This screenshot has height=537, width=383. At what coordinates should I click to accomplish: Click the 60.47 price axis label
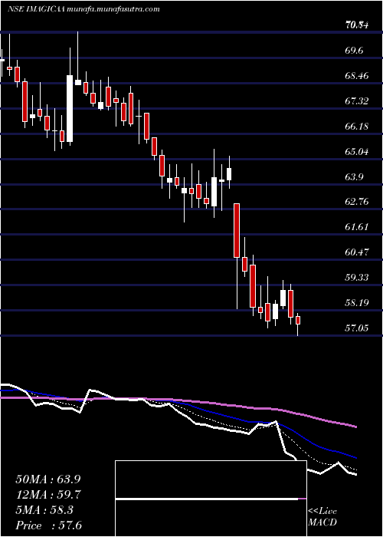click(x=357, y=252)
